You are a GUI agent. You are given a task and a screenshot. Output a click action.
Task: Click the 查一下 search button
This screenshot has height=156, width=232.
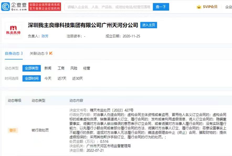tap(161, 7)
